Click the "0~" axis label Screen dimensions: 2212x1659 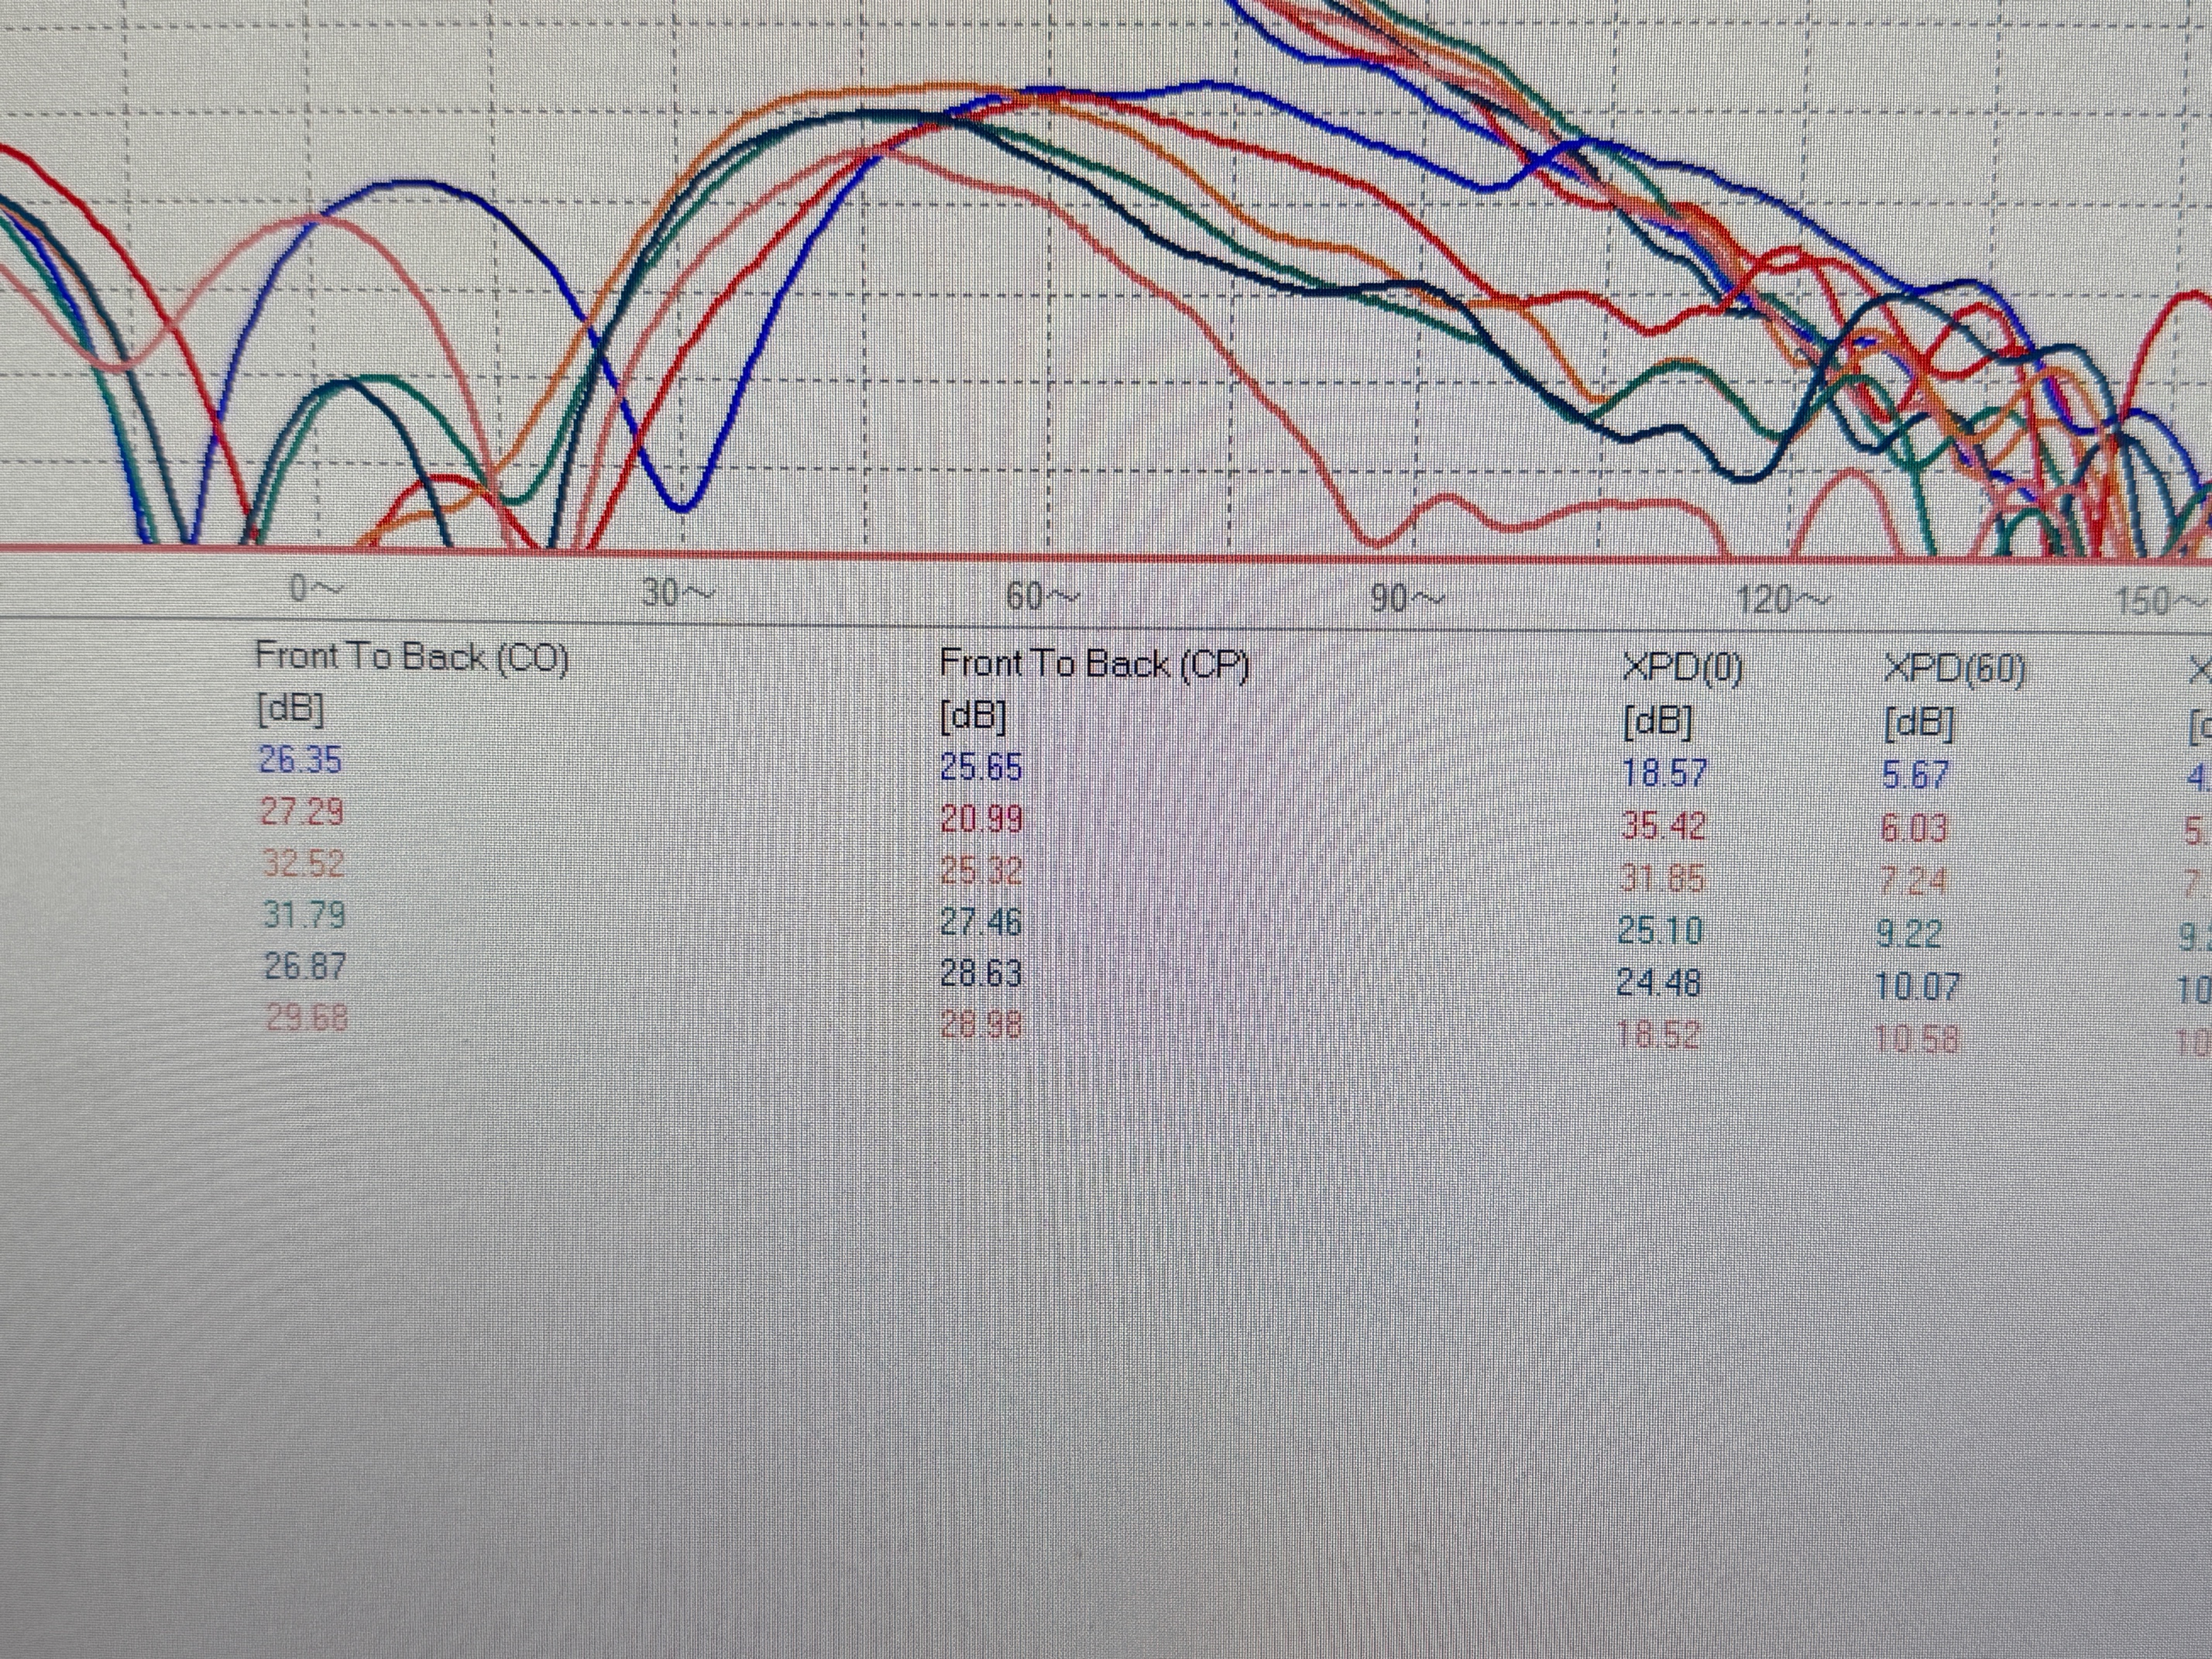tap(316, 589)
